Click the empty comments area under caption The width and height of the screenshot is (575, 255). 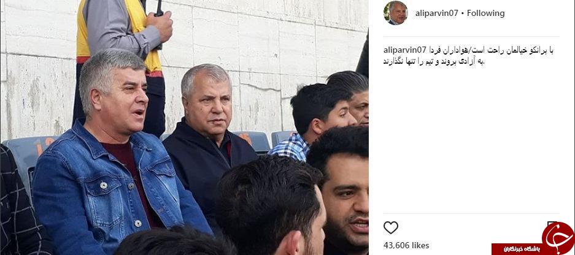(471, 139)
